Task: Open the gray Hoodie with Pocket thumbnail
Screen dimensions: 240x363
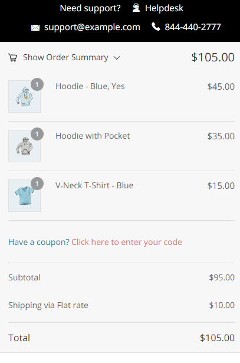Action: 25,146
